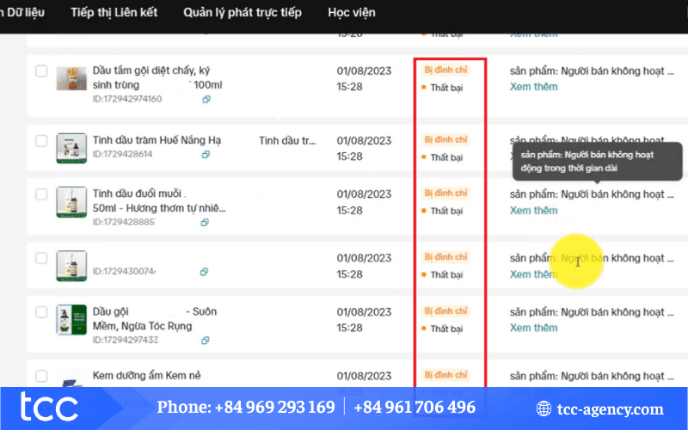Click Bị đình chỉ status in Dầu tắm gội row
The width and height of the screenshot is (688, 430).
445,70
